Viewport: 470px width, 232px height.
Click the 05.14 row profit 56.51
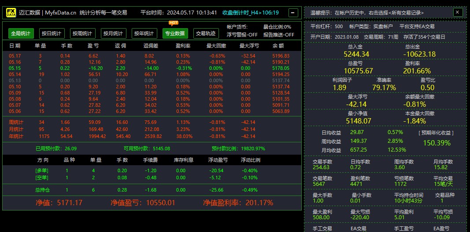coord(94,74)
